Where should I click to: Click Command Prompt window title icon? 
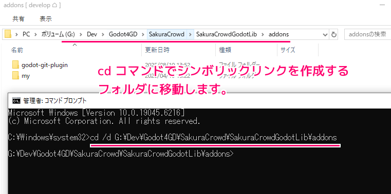pyautogui.click(x=16, y=101)
